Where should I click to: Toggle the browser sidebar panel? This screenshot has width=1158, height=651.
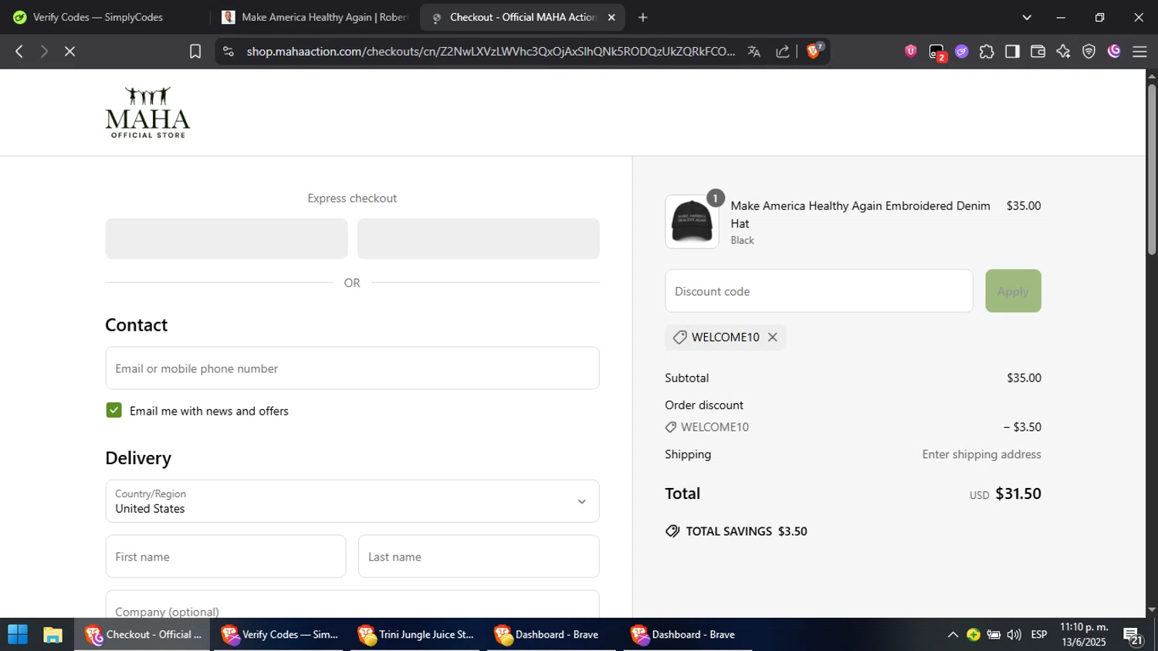1012,51
